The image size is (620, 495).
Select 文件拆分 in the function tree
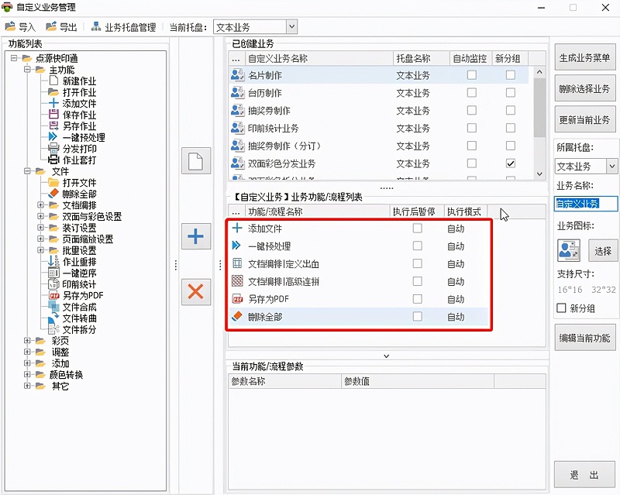tap(79, 330)
